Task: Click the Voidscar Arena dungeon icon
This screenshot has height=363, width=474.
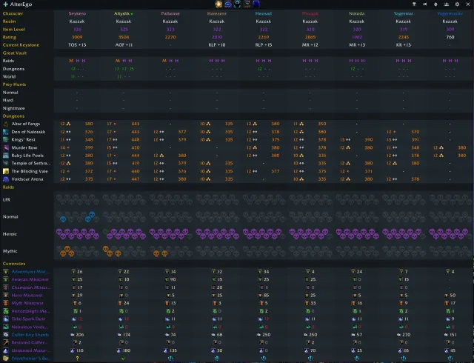Action: pos(6,179)
